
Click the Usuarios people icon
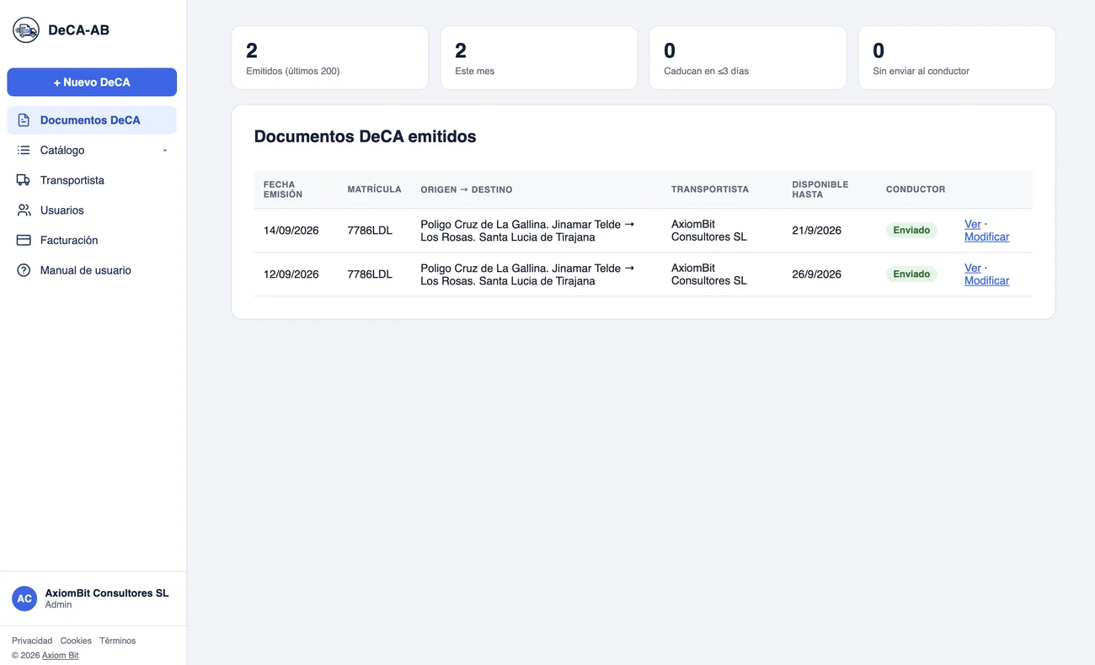point(24,210)
